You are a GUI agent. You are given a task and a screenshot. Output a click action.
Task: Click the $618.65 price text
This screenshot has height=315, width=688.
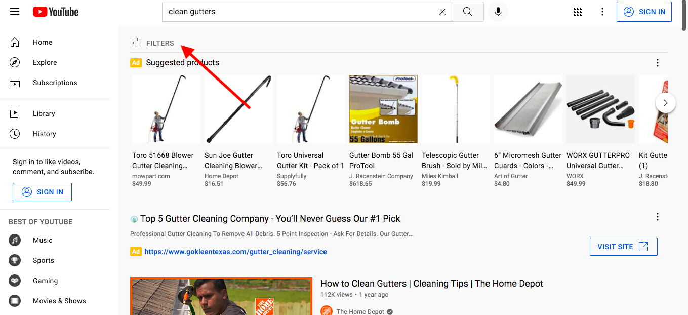[360, 184]
